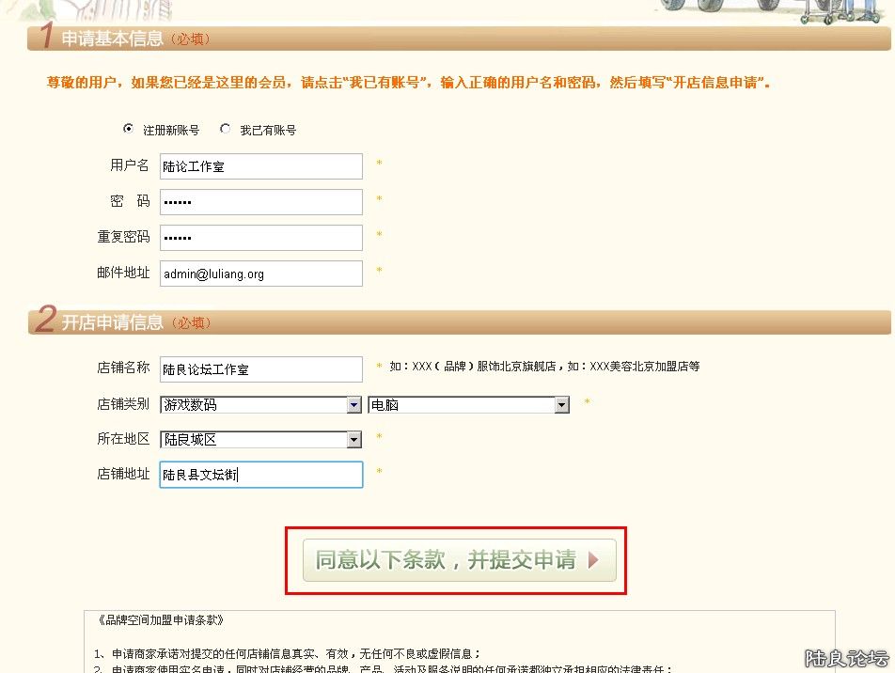Viewport: 895px width, 673px height.
Task: Select the 注册新账号 radio button
Action: [x=128, y=129]
